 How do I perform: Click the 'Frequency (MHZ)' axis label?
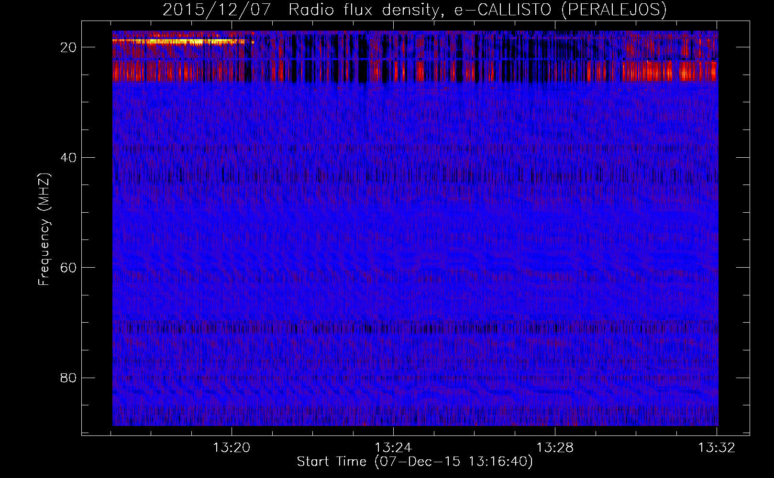click(x=44, y=230)
